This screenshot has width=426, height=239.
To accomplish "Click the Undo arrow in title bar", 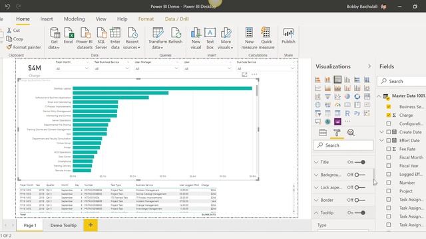I will pos(7,6).
